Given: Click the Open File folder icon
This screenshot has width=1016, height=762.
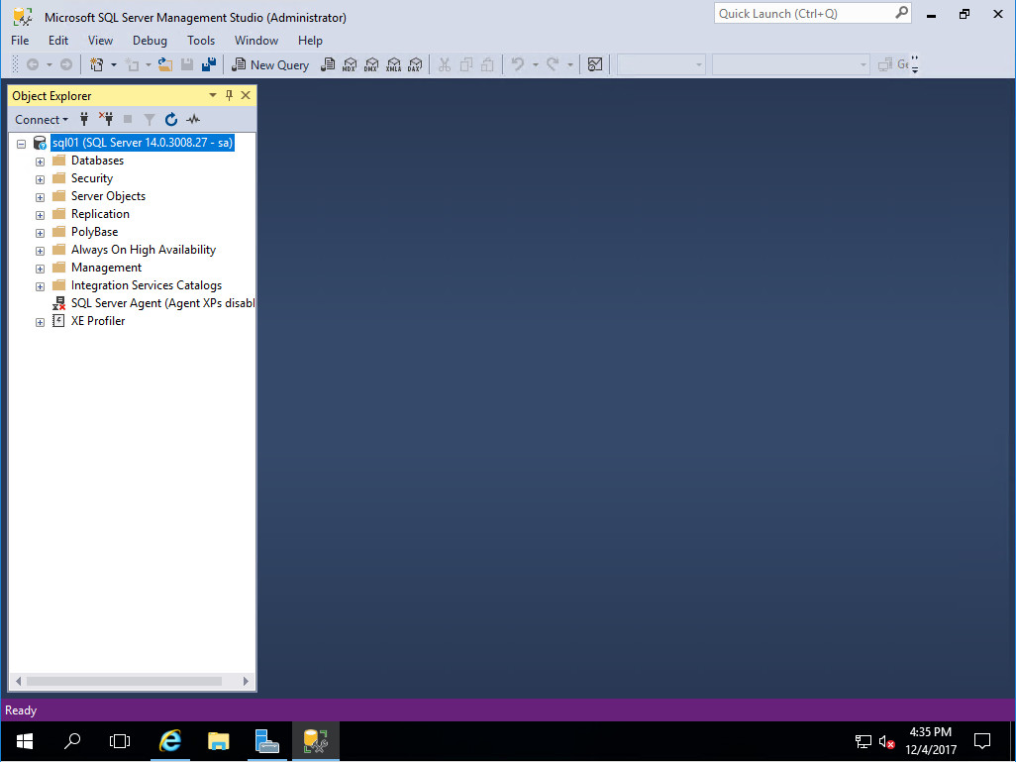Looking at the screenshot, I should (164, 64).
